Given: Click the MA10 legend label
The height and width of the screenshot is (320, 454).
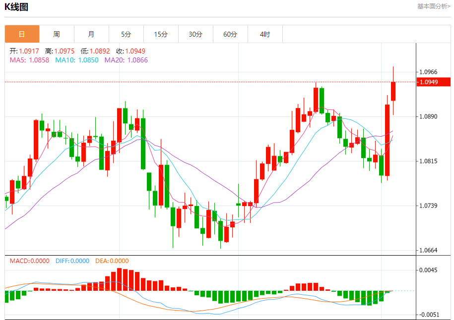Looking at the screenshot, I should (77, 60).
